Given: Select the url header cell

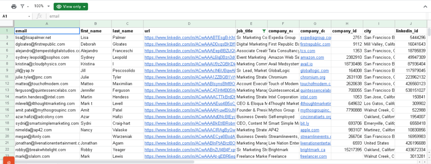Looking at the screenshot, I should 189,31.
